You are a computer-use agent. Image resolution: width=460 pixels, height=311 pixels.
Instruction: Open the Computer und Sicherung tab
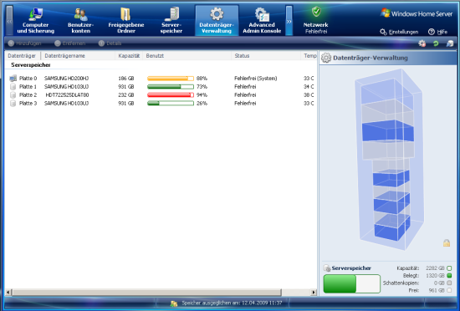point(35,21)
